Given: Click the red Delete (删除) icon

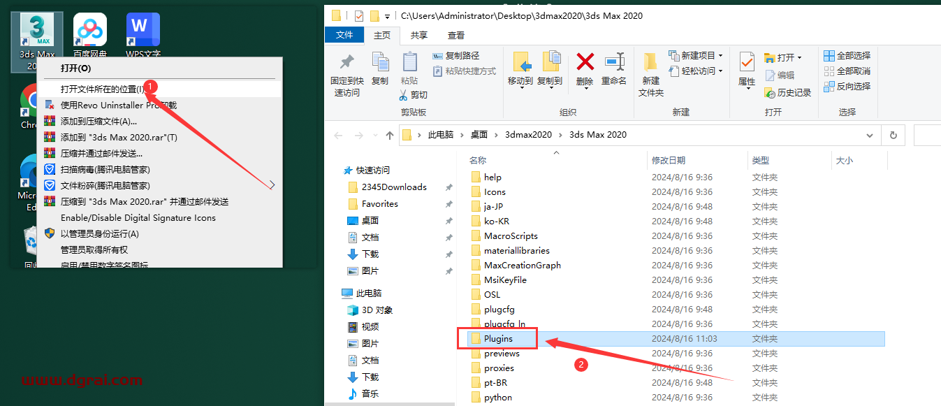Looking at the screenshot, I should coord(585,64).
